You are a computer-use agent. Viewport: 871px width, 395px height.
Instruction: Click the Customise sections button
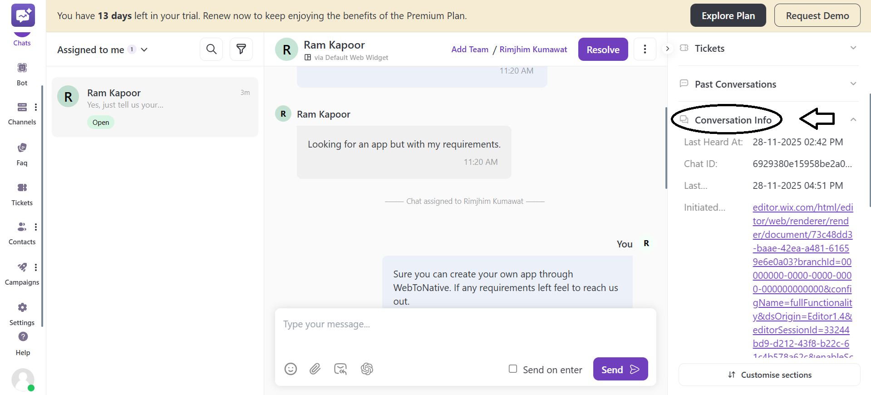click(x=769, y=375)
